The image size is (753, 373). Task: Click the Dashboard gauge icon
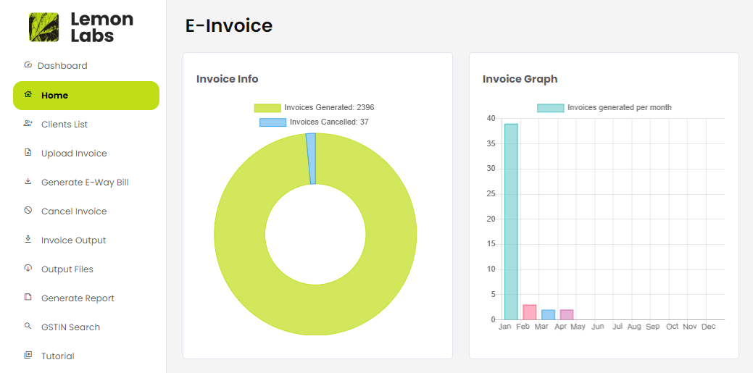coord(28,65)
